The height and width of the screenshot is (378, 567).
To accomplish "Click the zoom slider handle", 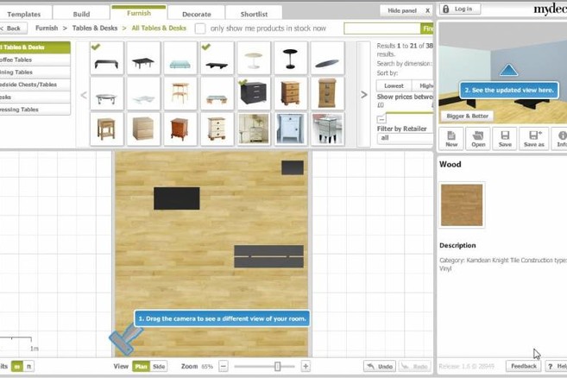I will 278,367.
